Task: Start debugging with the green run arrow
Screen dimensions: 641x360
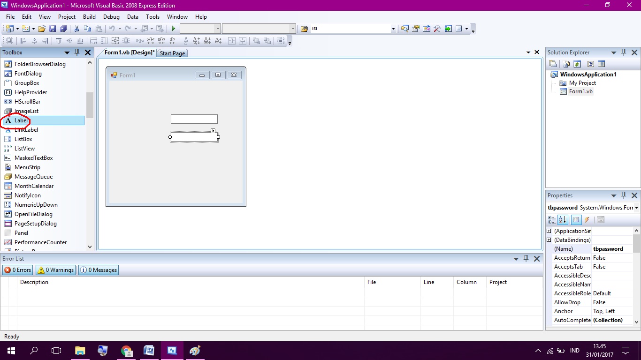Action: (x=173, y=28)
